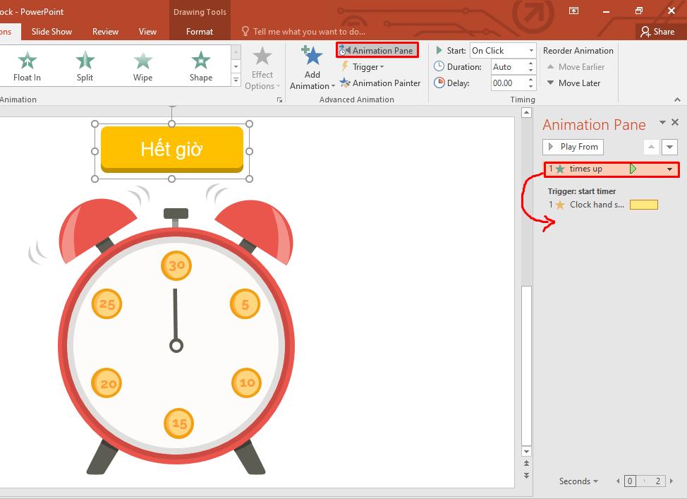Click Move Later to reorder animation

tap(573, 83)
